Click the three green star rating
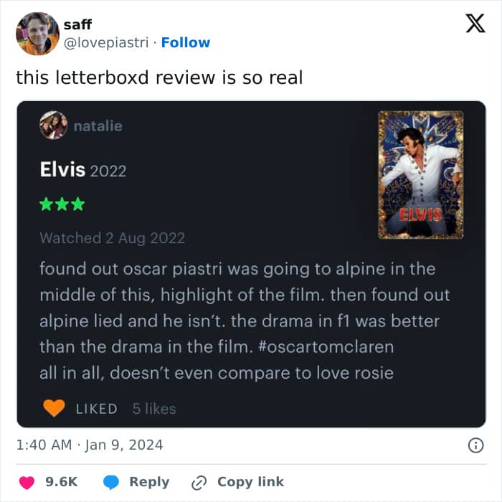This screenshot has width=502, height=502. 62,204
